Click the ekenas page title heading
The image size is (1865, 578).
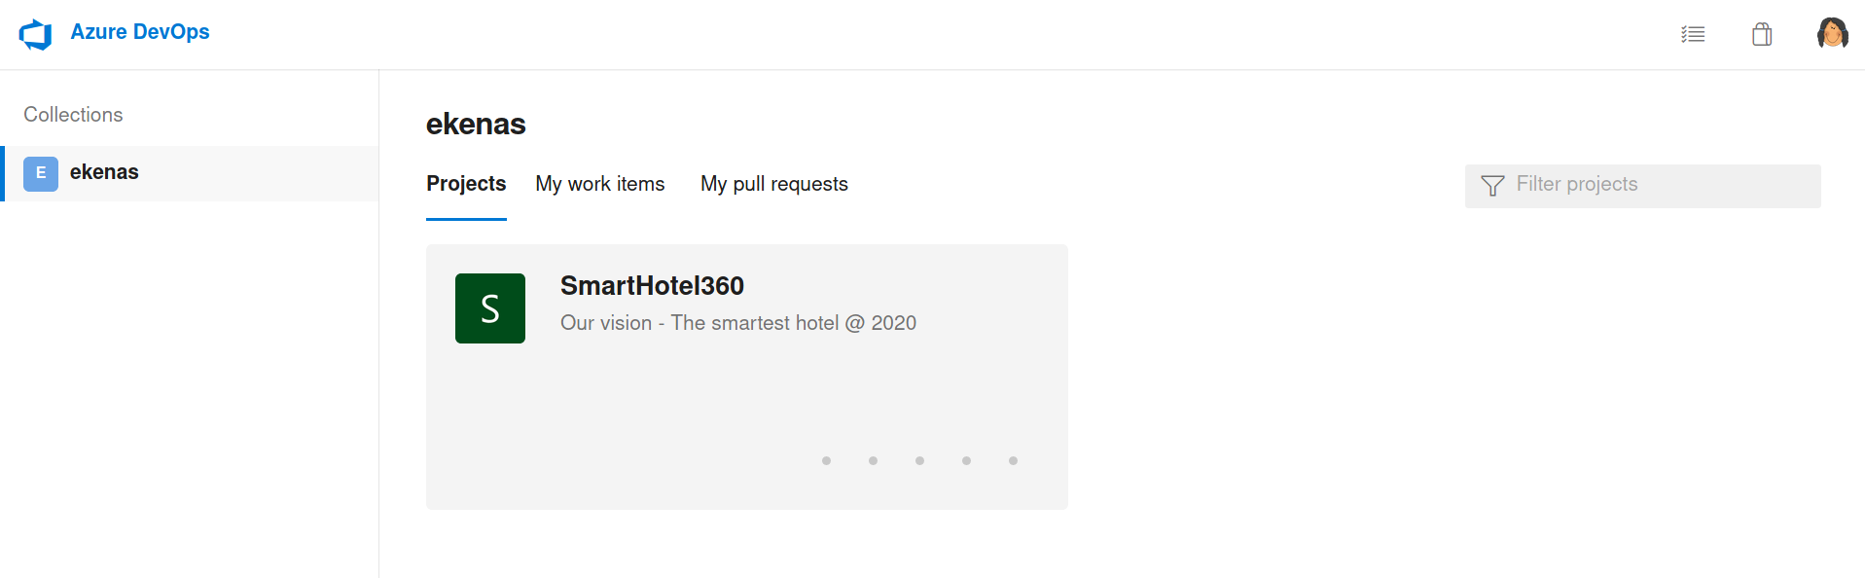pyautogui.click(x=476, y=125)
